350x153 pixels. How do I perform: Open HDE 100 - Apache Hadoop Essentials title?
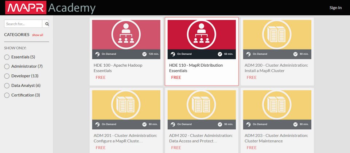coord(118,68)
